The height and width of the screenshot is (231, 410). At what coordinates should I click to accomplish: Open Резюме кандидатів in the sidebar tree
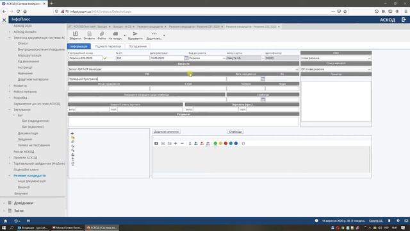pos(29,175)
